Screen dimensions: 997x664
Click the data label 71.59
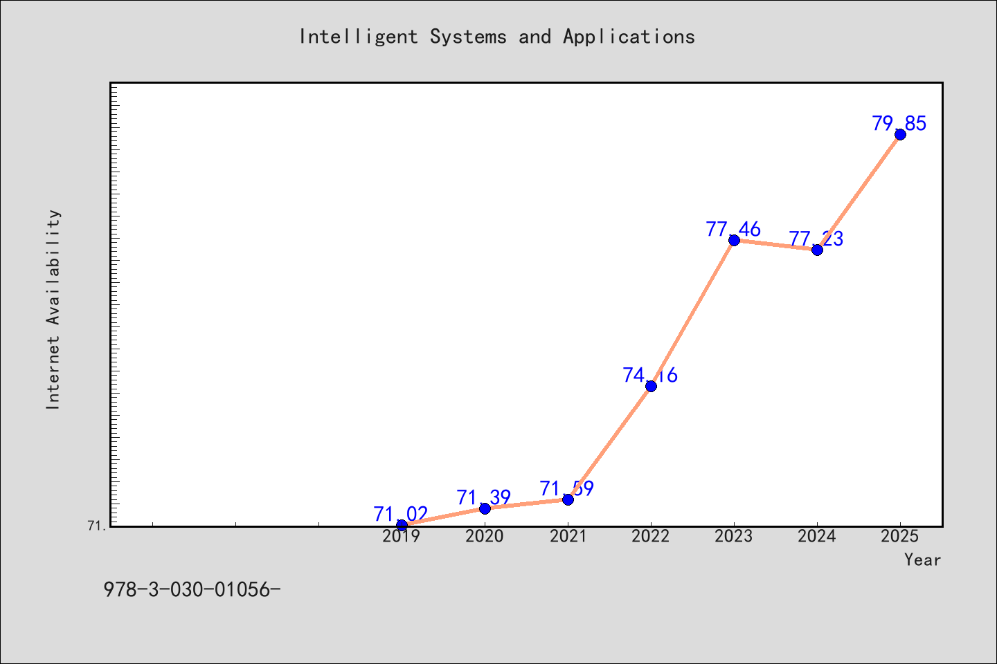[567, 488]
